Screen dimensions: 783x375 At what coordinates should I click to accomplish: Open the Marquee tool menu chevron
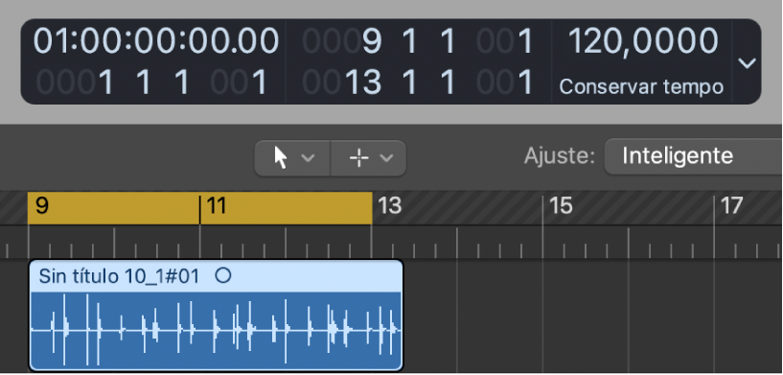386,158
